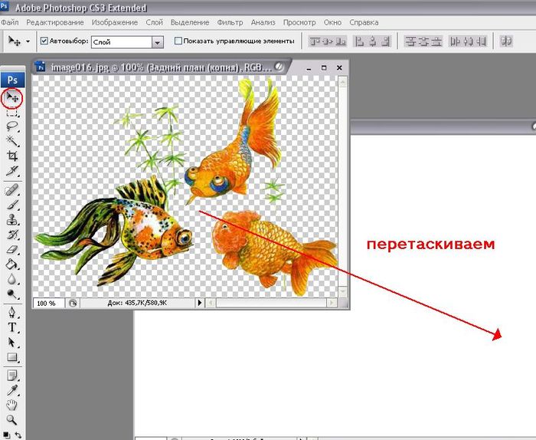
Task: Select the Blur tool
Action: pyautogui.click(x=12, y=279)
